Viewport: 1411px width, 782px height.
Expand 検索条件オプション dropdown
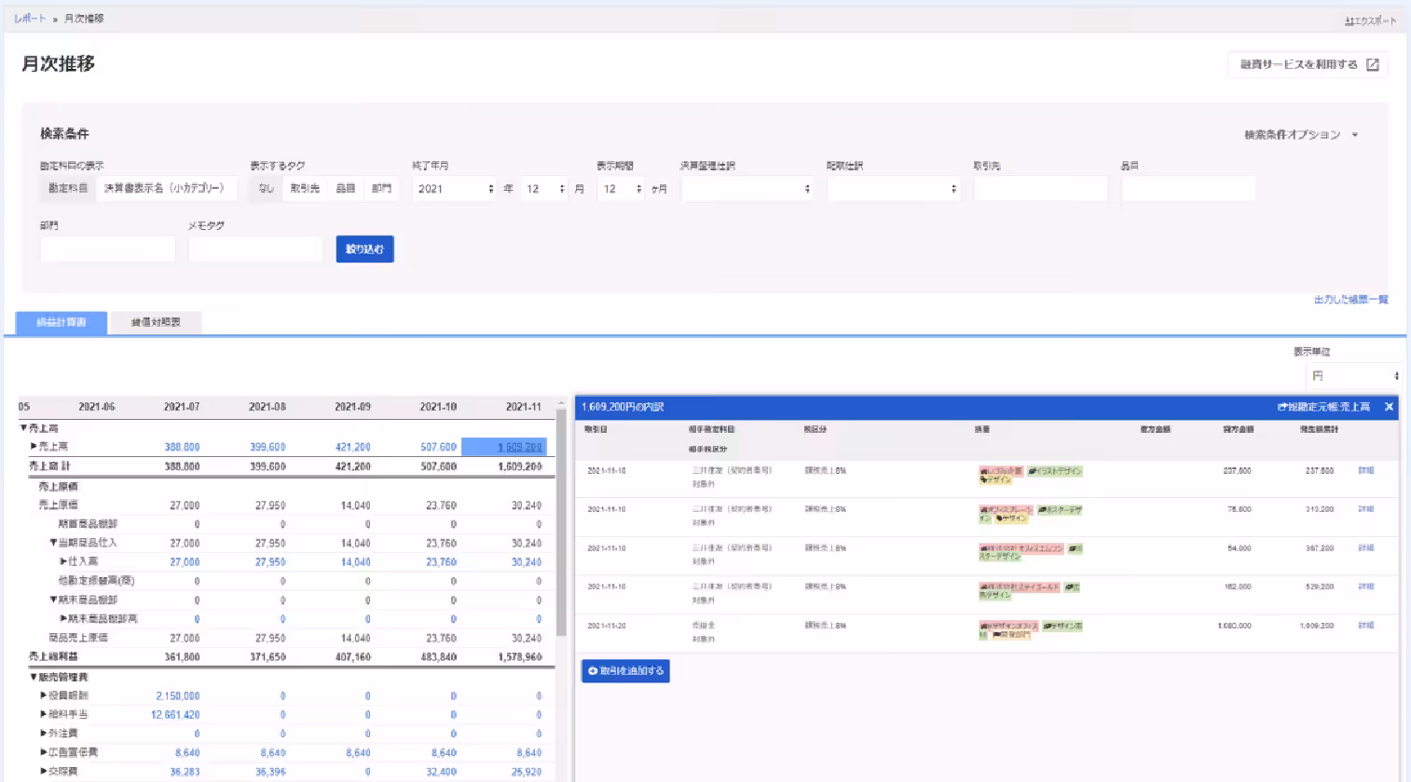click(1301, 135)
